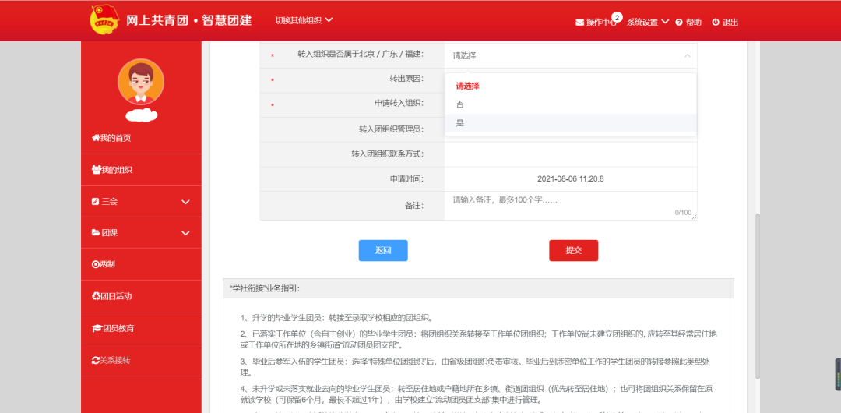Expand the 团课 sidebar menu chevron
The width and height of the screenshot is (841, 413).
[185, 233]
